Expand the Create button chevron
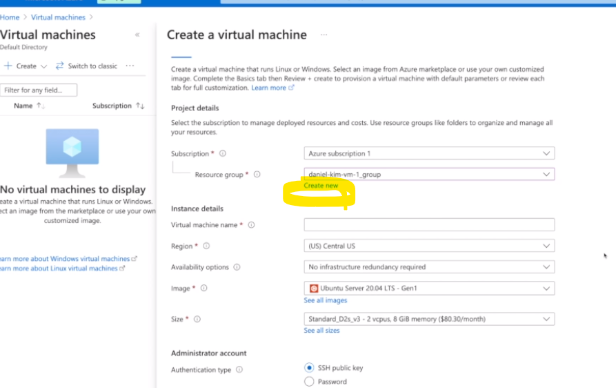The image size is (616, 388). 43,66
